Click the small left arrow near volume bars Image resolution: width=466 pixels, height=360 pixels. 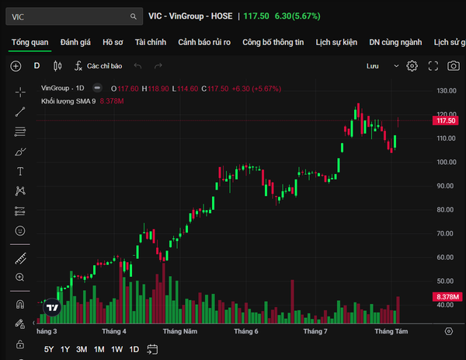33,323
